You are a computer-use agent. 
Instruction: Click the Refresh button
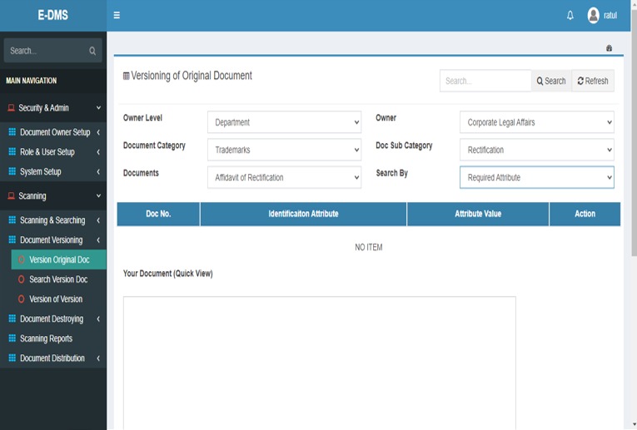tap(593, 81)
